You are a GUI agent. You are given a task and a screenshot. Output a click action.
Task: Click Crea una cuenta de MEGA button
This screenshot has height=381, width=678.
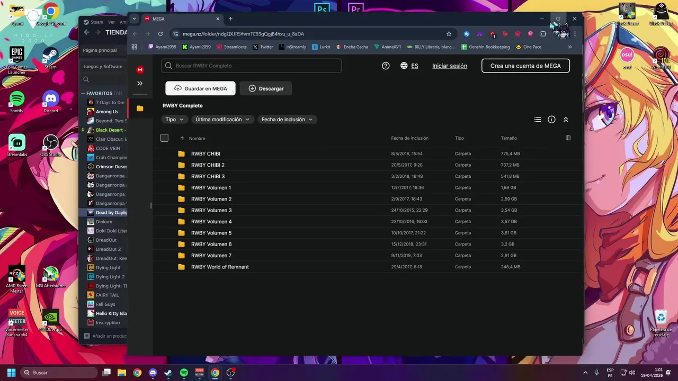(x=525, y=66)
